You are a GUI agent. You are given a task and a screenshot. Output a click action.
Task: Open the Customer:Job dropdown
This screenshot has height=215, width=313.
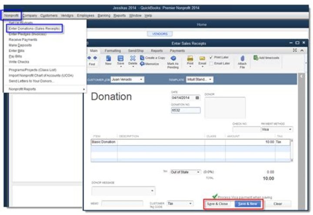point(141,79)
